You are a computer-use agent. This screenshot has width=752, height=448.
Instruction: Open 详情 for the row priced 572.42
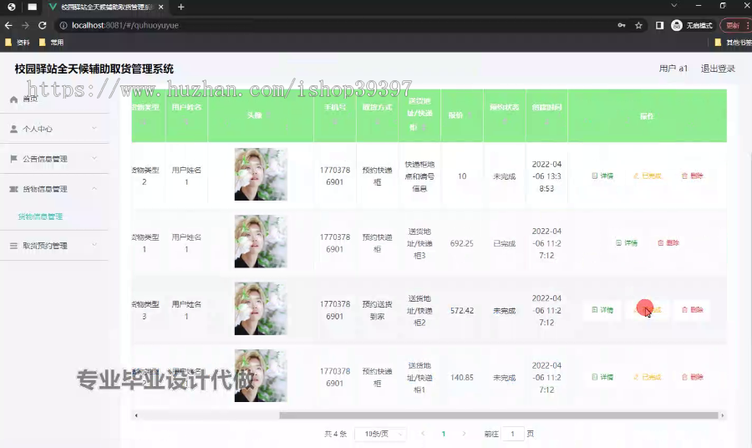tap(602, 310)
